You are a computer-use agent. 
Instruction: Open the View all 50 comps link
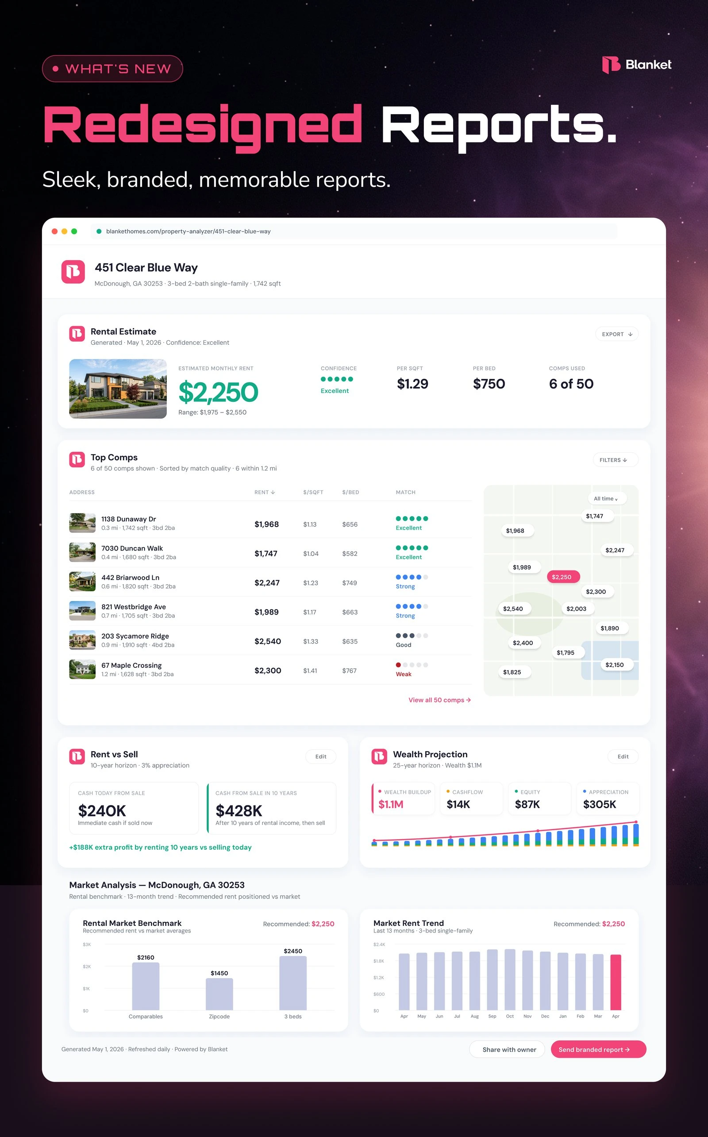click(x=439, y=700)
